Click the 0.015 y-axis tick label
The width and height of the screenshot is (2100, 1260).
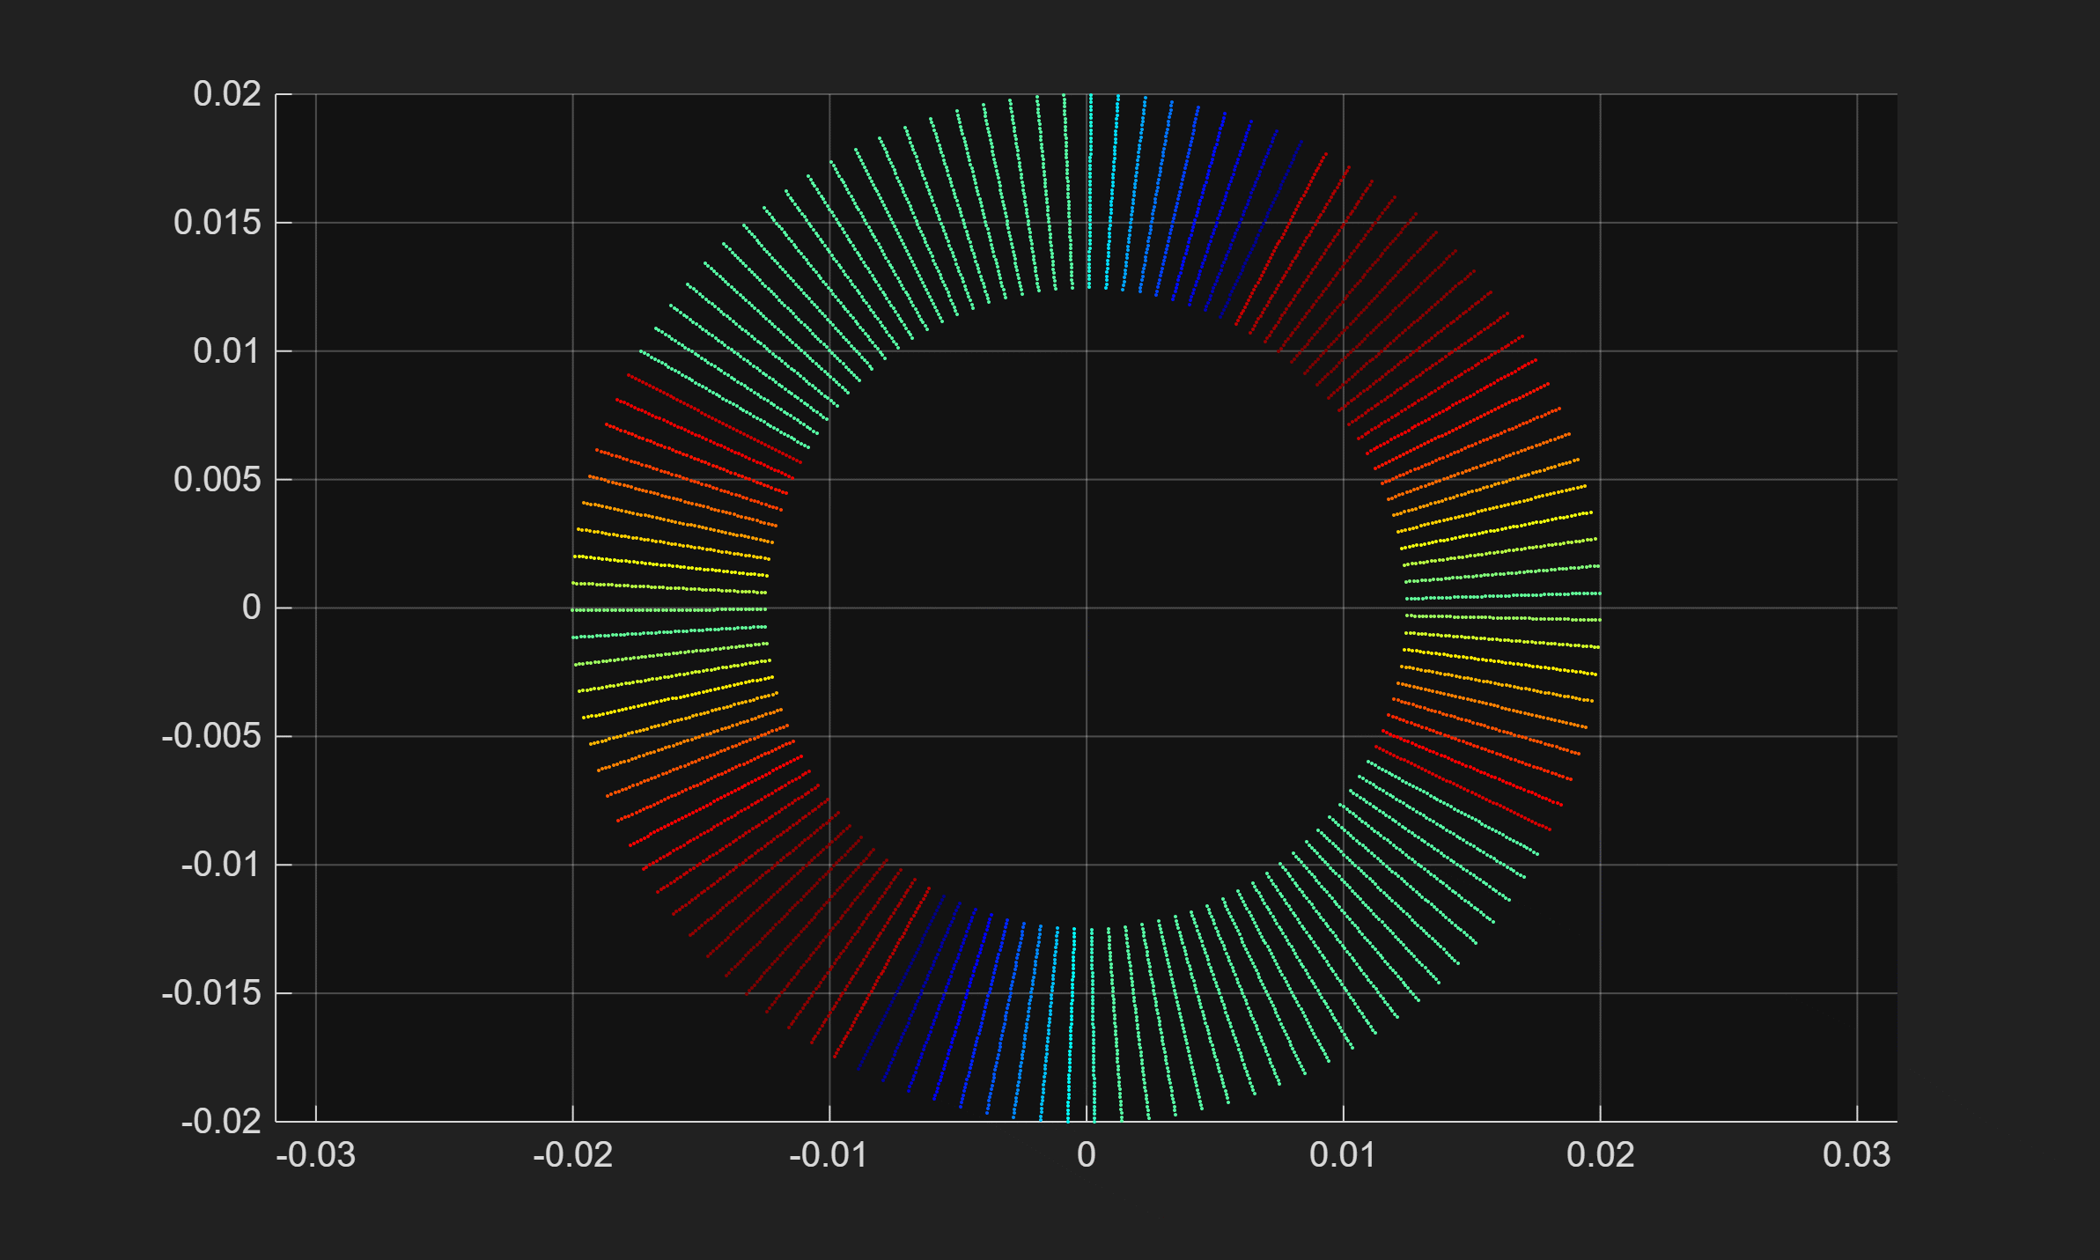(217, 223)
